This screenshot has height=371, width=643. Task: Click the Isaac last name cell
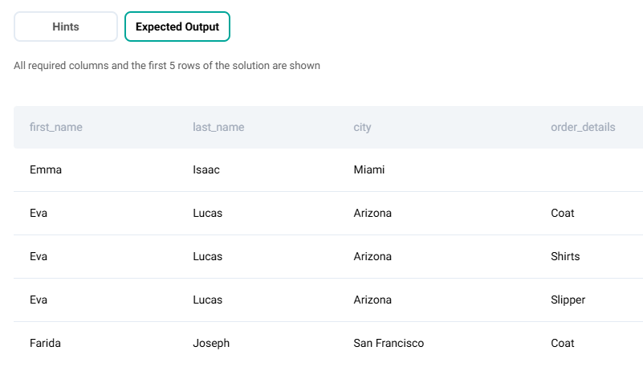206,169
